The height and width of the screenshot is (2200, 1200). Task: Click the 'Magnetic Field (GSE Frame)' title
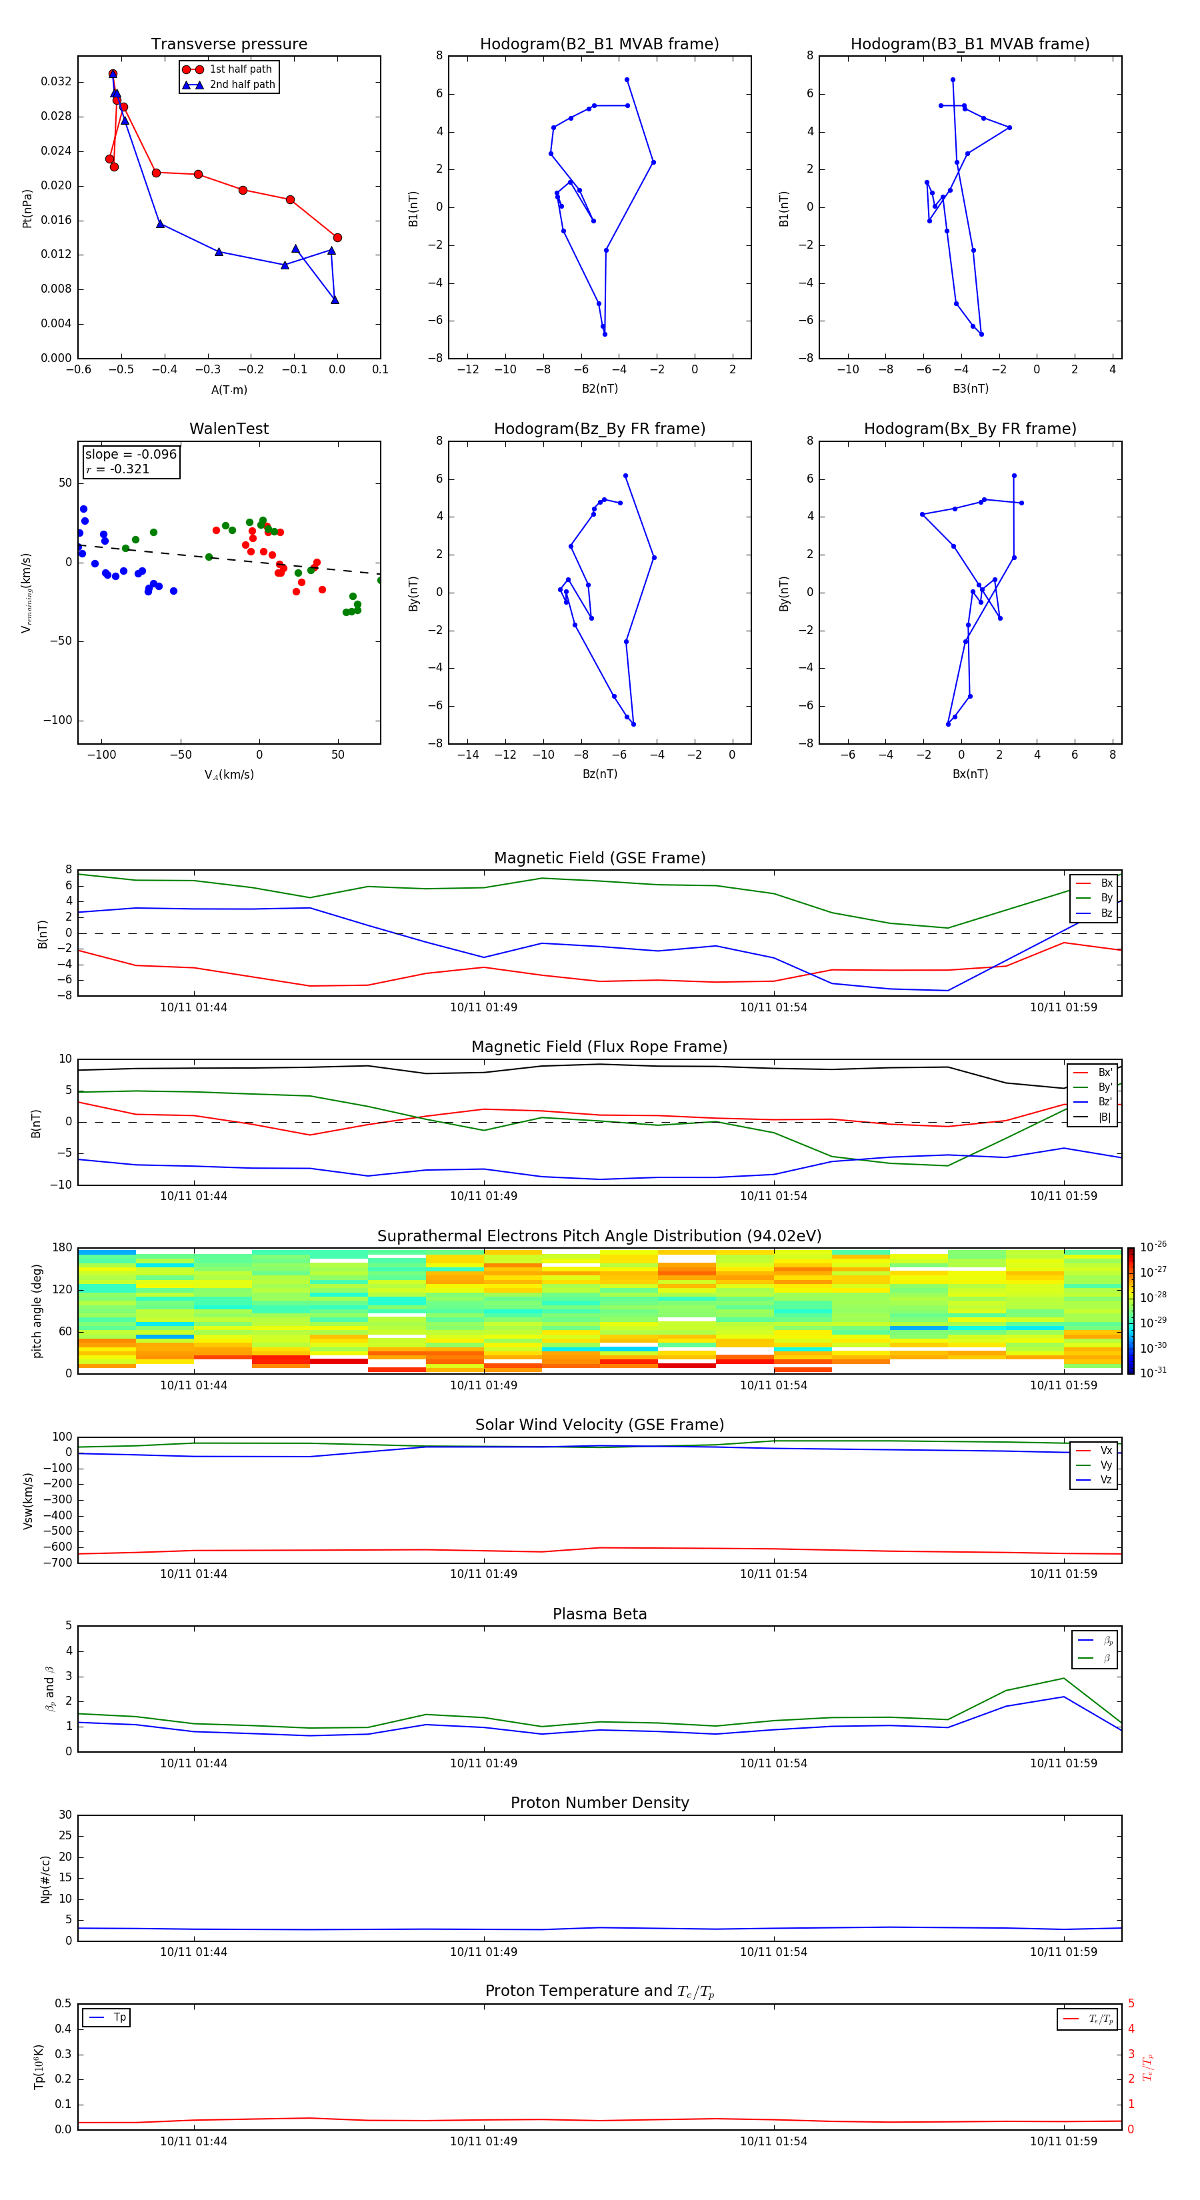coord(599,858)
